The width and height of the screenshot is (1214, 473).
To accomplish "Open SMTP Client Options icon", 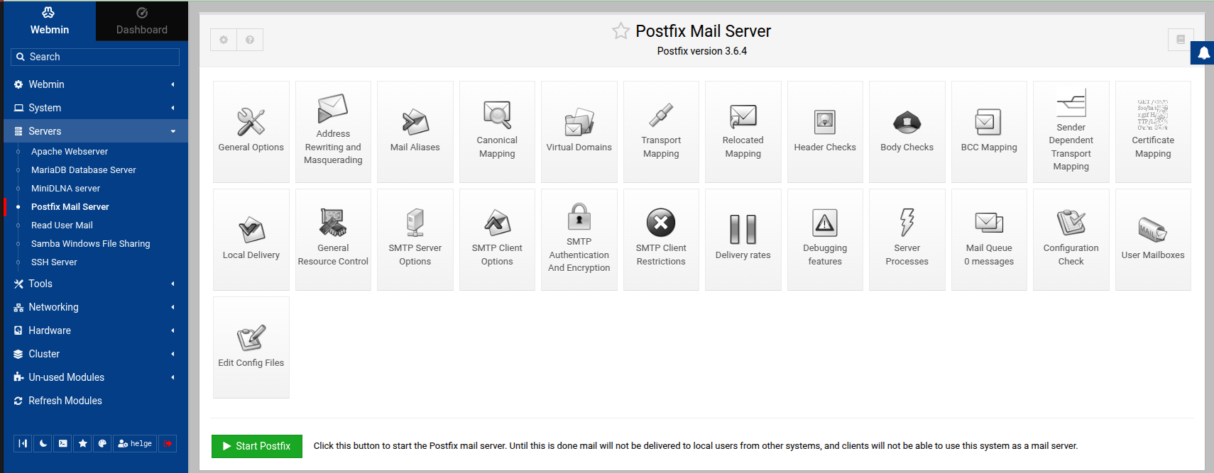I will tap(497, 239).
